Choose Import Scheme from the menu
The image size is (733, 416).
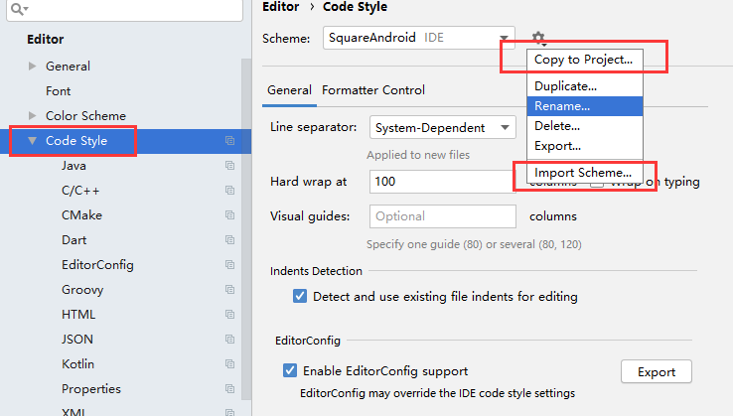(x=582, y=173)
